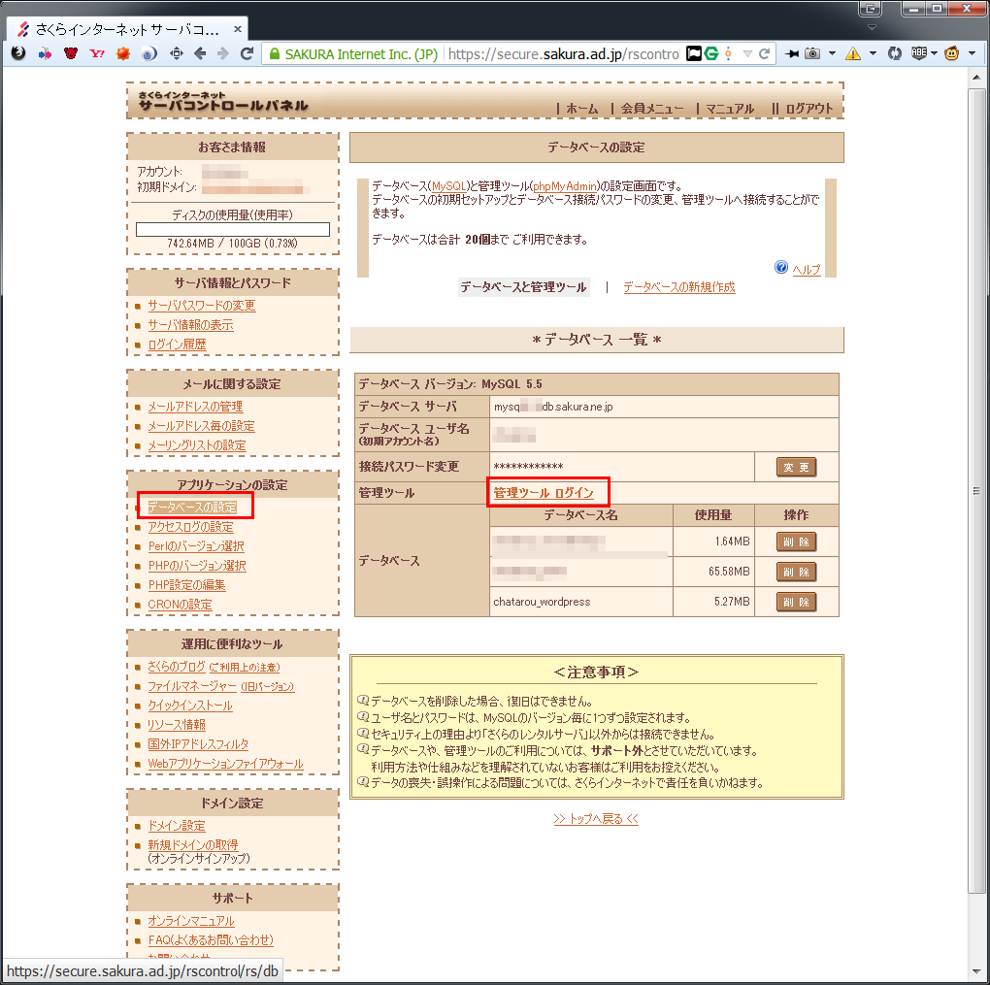Click the blue help question mark icon

tap(781, 267)
